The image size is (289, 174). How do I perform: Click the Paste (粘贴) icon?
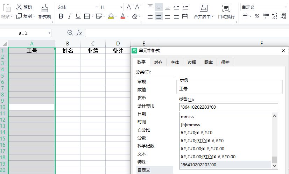tap(6, 8)
